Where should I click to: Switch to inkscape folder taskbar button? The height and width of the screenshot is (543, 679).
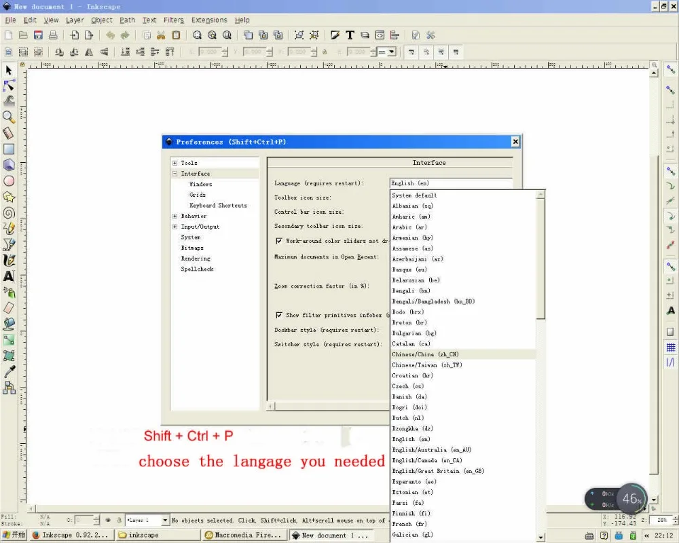pyautogui.click(x=158, y=536)
